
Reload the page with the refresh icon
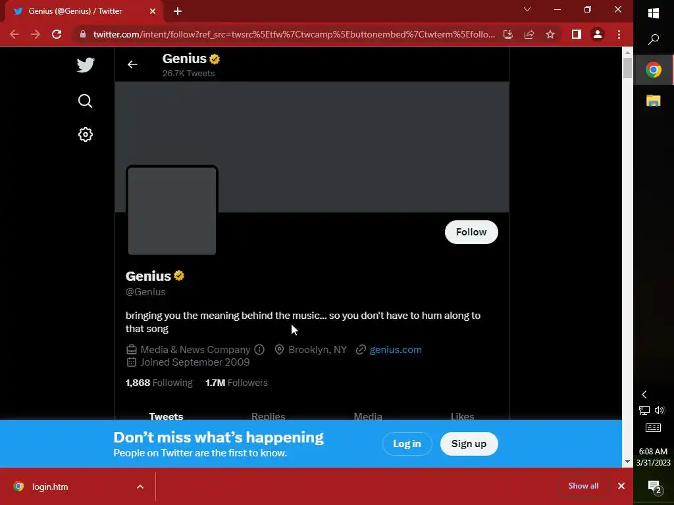[57, 34]
